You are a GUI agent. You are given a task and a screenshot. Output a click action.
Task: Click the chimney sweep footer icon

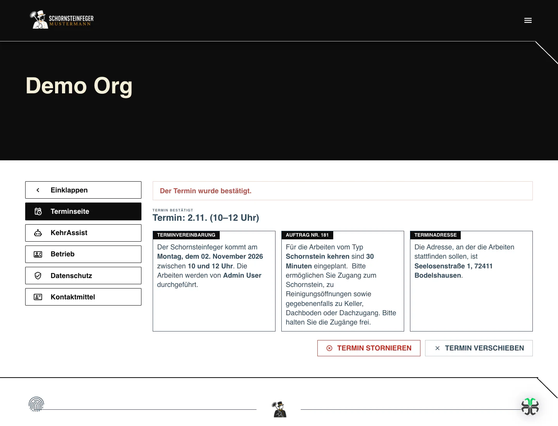point(279,409)
